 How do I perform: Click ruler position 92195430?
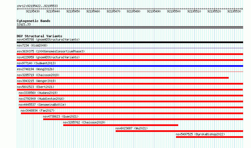pos(33,11)
